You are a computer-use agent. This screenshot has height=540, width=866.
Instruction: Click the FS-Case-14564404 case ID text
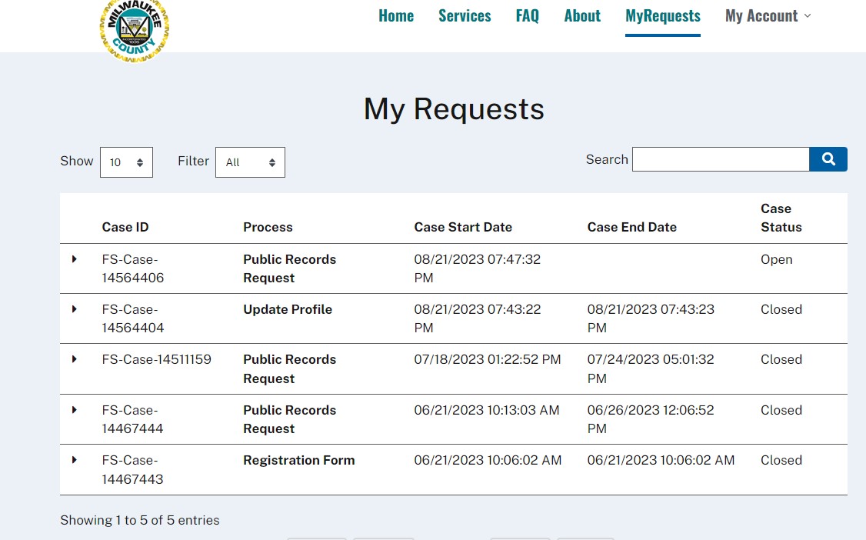pyautogui.click(x=132, y=318)
